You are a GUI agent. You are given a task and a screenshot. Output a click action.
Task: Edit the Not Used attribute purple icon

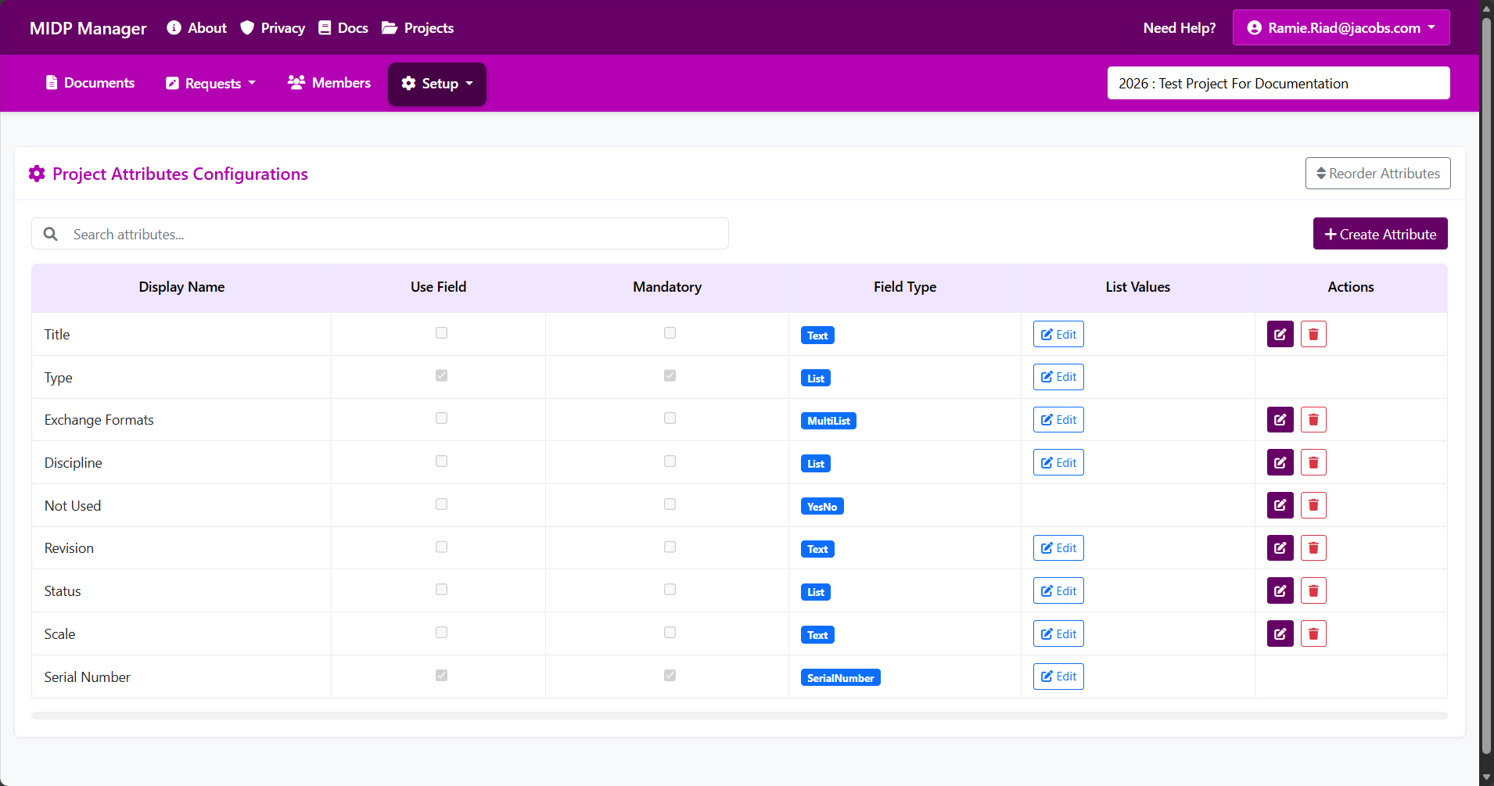[1280, 505]
